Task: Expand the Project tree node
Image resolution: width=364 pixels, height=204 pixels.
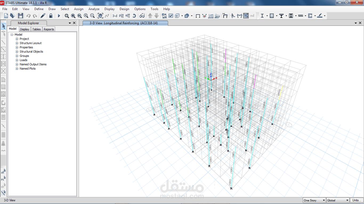Action: click(x=17, y=39)
